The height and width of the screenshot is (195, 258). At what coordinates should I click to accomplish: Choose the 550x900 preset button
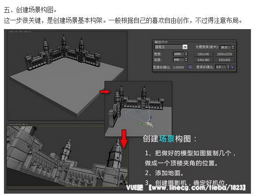tap(224, 60)
